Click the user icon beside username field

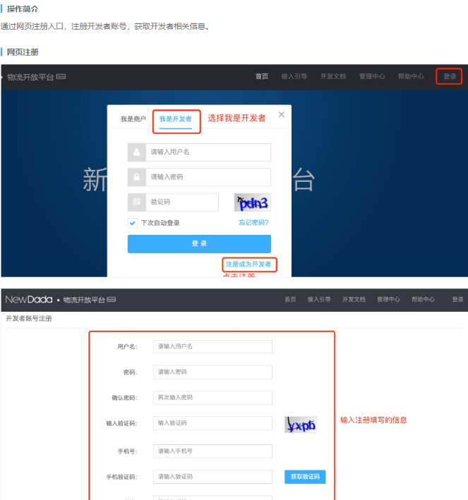coord(136,152)
